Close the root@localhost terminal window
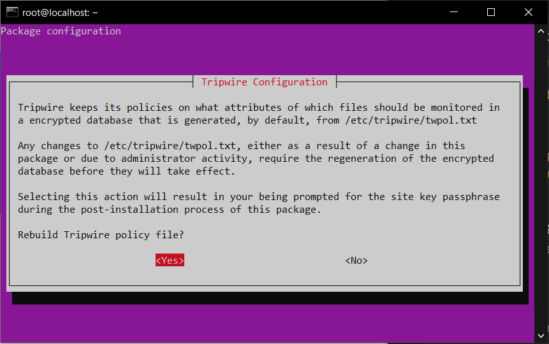The width and height of the screenshot is (549, 344). [529, 12]
